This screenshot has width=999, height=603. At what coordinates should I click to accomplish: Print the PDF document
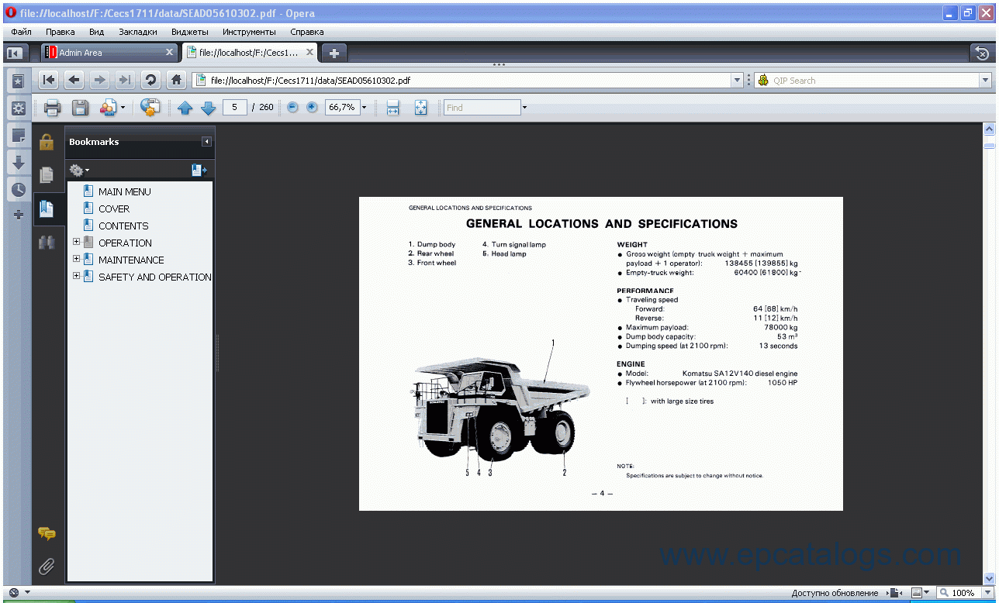click(52, 108)
